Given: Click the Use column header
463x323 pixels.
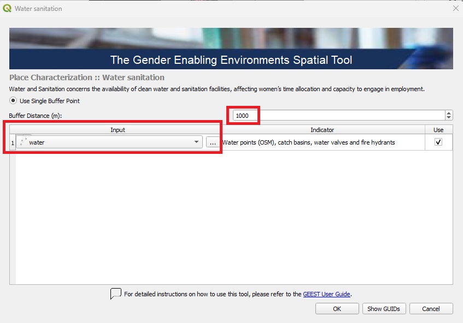Looking at the screenshot, I should click(x=438, y=130).
